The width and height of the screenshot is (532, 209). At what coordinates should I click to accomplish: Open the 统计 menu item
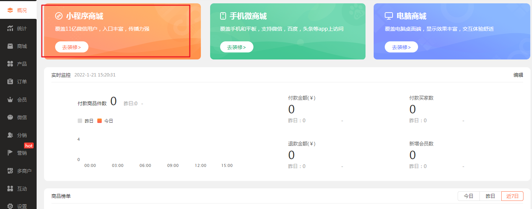(18, 28)
